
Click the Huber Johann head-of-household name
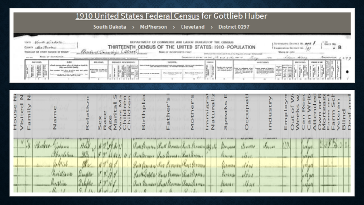pos(52,146)
